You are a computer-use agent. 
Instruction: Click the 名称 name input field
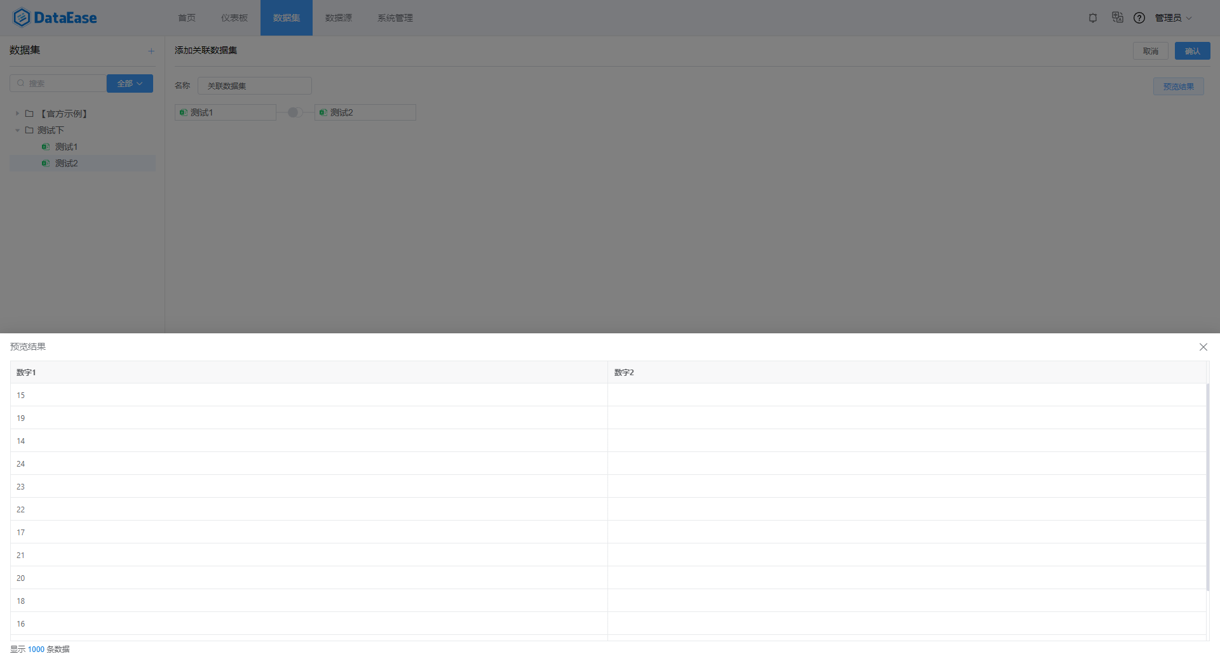click(254, 86)
